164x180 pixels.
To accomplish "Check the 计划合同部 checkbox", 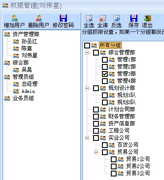I will tap(96, 109).
